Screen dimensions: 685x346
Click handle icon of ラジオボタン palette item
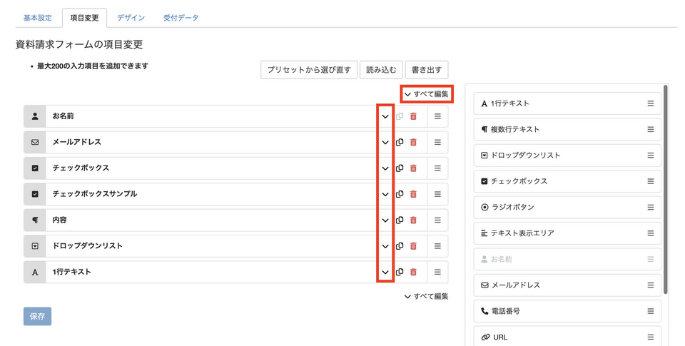[650, 207]
